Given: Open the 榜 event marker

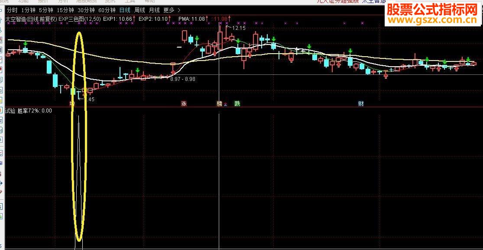Looking at the screenshot, I should [x=219, y=104].
